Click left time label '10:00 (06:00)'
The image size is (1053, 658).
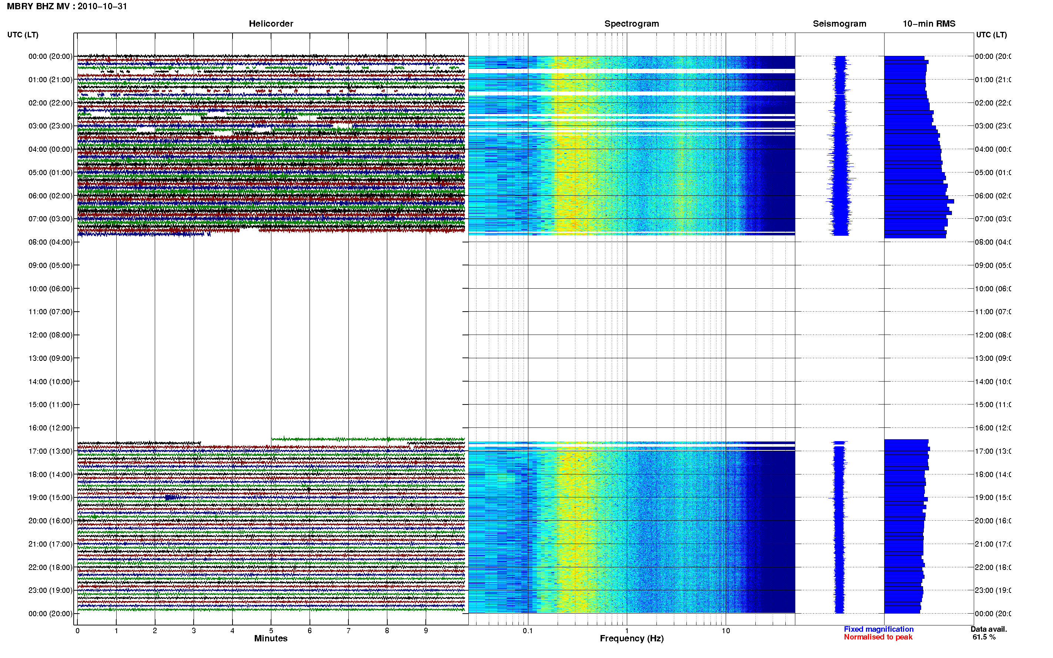(50, 289)
